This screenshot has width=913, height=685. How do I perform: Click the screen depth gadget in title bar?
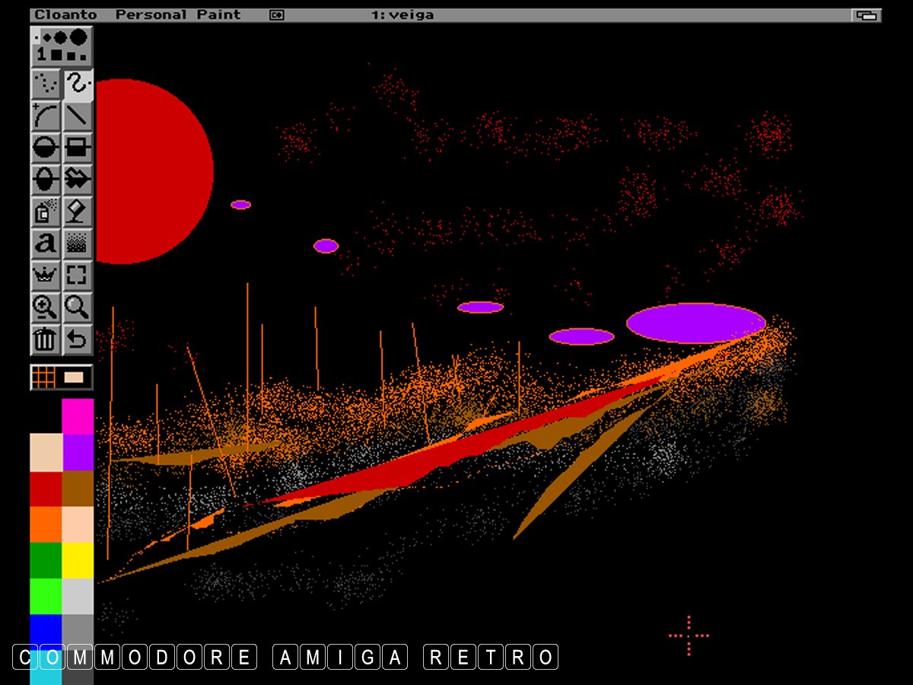pyautogui.click(x=866, y=14)
